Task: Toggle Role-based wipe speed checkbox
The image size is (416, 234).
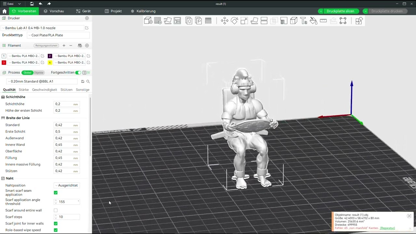Action: (x=56, y=230)
